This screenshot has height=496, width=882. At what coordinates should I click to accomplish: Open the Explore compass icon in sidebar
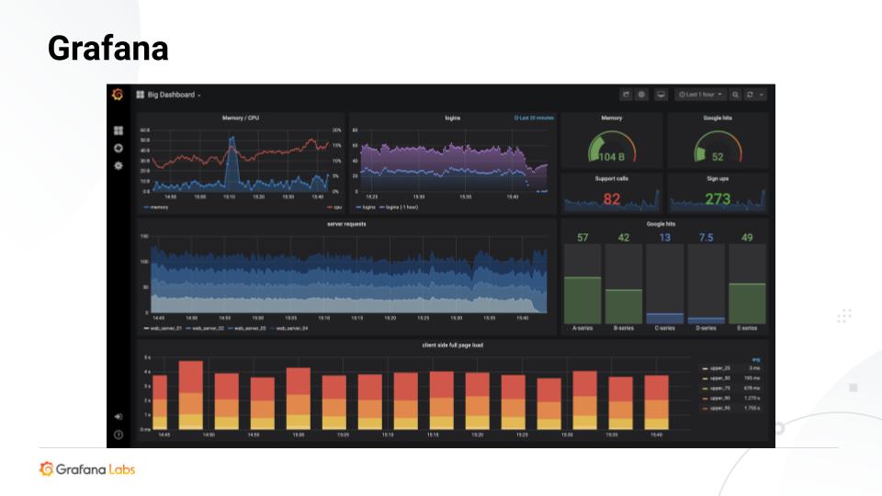118,148
